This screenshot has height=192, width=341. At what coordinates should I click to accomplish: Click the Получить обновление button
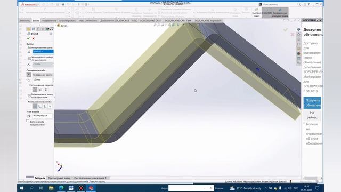[312, 103]
